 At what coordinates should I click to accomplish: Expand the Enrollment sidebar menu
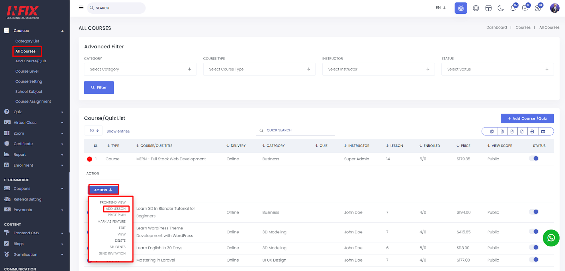click(x=34, y=165)
